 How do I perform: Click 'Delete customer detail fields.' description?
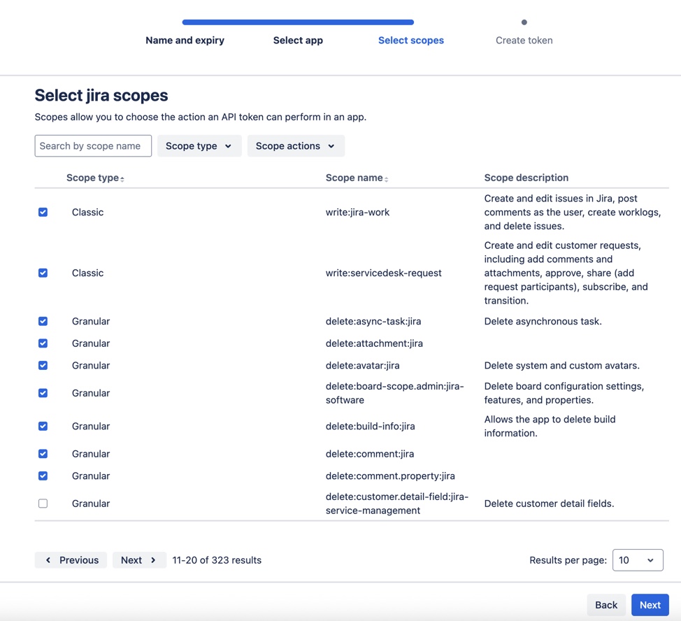point(549,504)
